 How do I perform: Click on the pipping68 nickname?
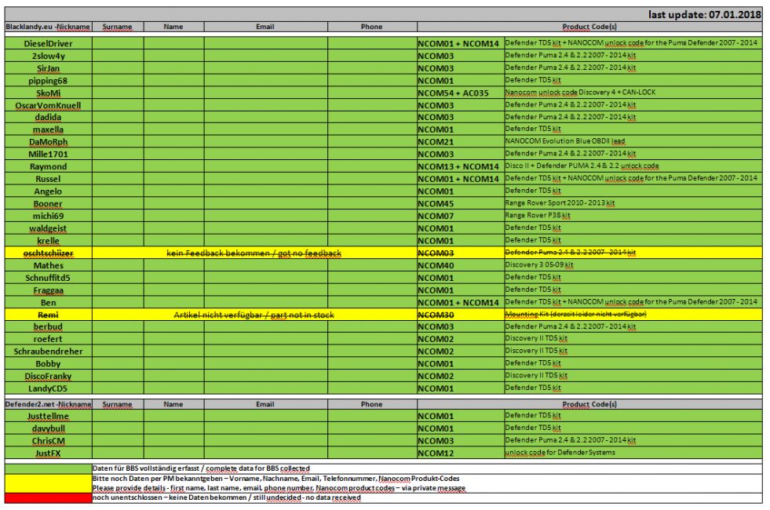[48, 81]
